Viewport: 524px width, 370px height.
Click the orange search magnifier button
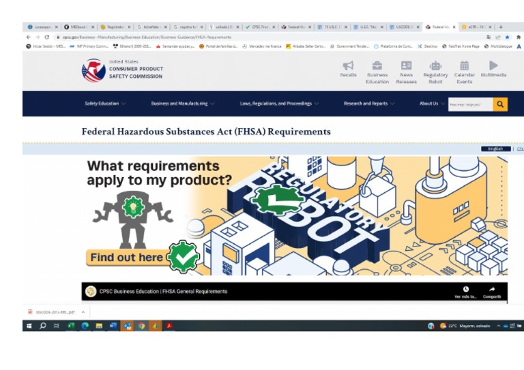pos(500,104)
